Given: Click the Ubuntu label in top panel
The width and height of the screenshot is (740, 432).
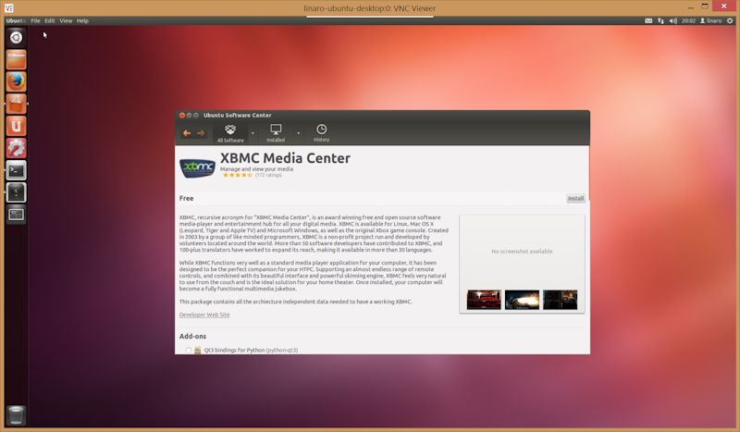Looking at the screenshot, I should point(16,20).
